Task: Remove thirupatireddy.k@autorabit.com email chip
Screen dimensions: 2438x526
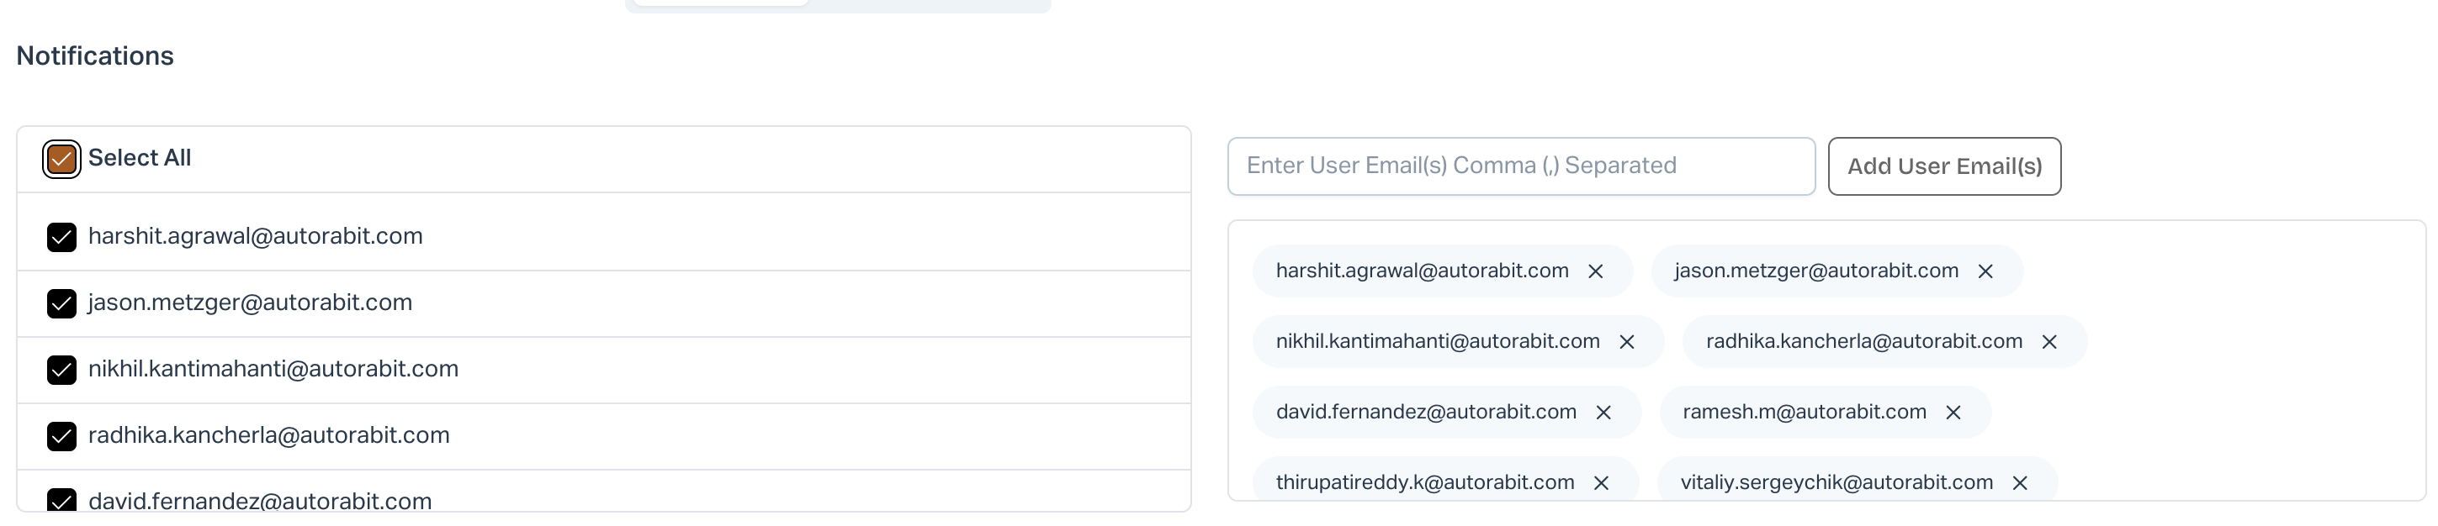Action: 1602,482
